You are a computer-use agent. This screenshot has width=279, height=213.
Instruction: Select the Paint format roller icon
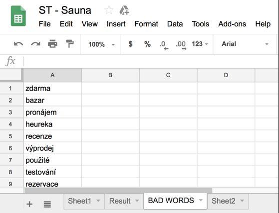click(70, 44)
